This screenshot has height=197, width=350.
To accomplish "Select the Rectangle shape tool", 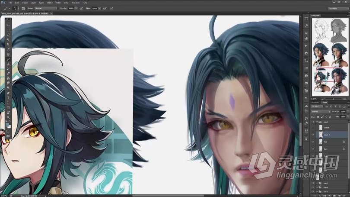I will pyautogui.click(x=8, y=107).
